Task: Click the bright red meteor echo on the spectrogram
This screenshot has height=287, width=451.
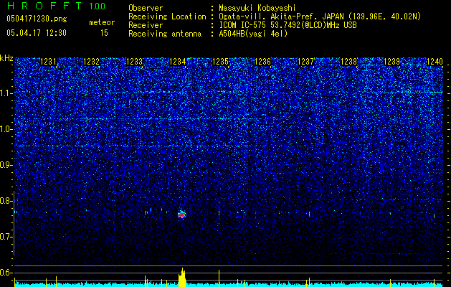Action: coord(182,215)
